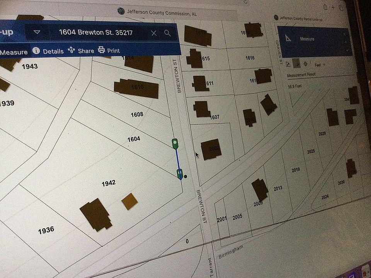The width and height of the screenshot is (371, 278).
Task: Click the upper BREWTON ST street label
Action: coord(177,76)
